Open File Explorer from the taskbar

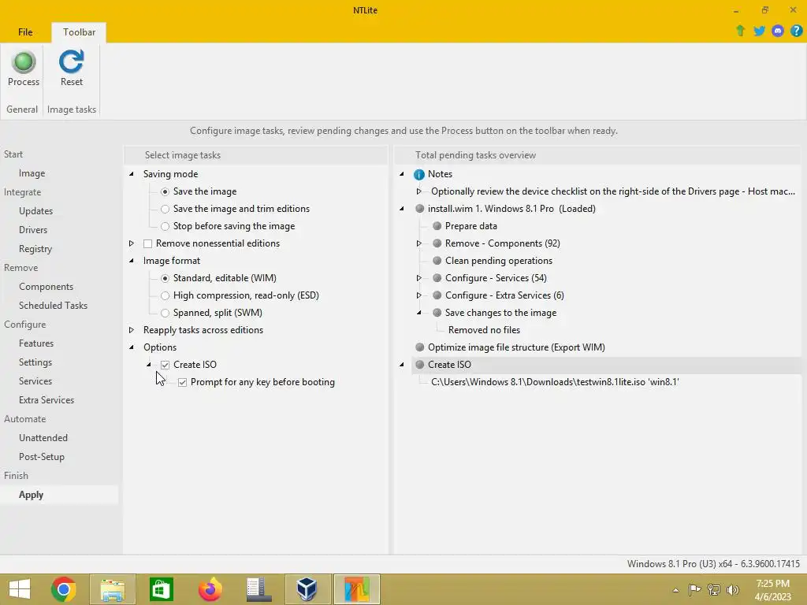[113, 589]
